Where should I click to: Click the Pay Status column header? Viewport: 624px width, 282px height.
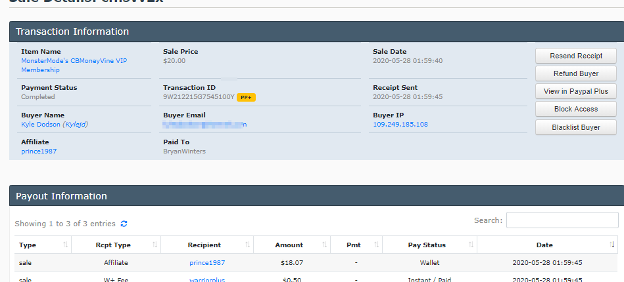[429, 245]
